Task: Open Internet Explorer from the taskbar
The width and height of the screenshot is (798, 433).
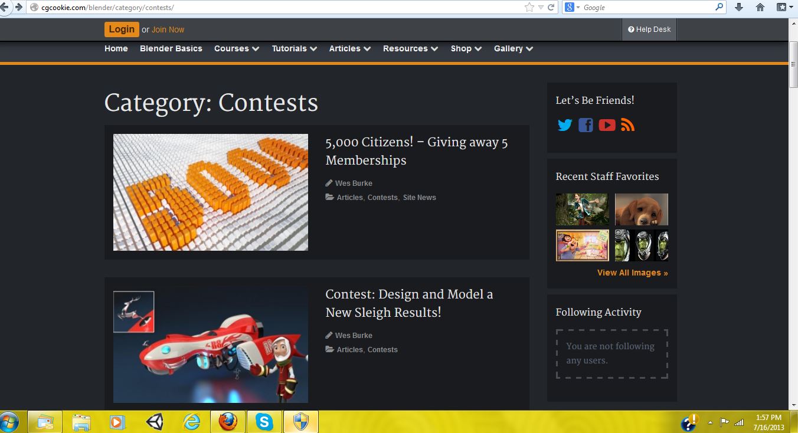Action: pos(191,422)
